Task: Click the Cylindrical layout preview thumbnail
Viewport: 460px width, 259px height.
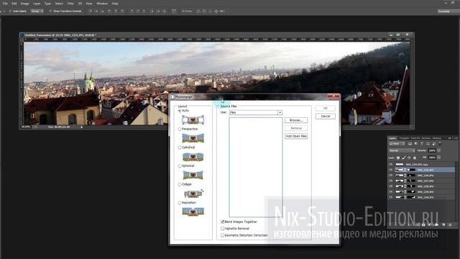Action: pyautogui.click(x=193, y=157)
